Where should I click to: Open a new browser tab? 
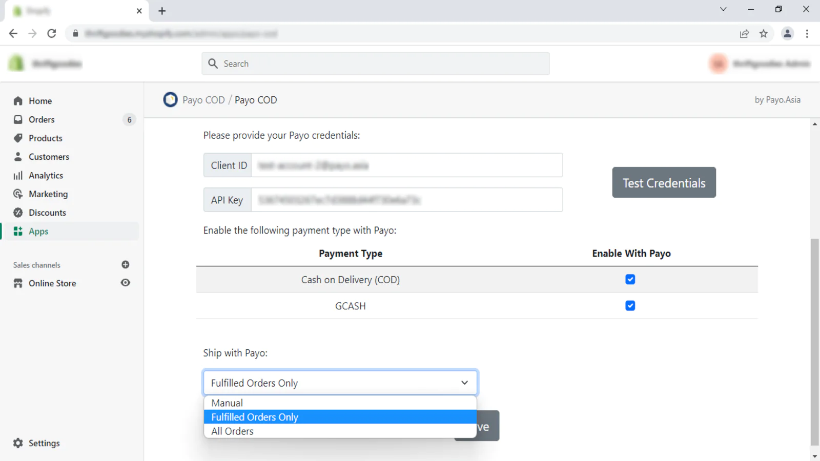click(162, 11)
